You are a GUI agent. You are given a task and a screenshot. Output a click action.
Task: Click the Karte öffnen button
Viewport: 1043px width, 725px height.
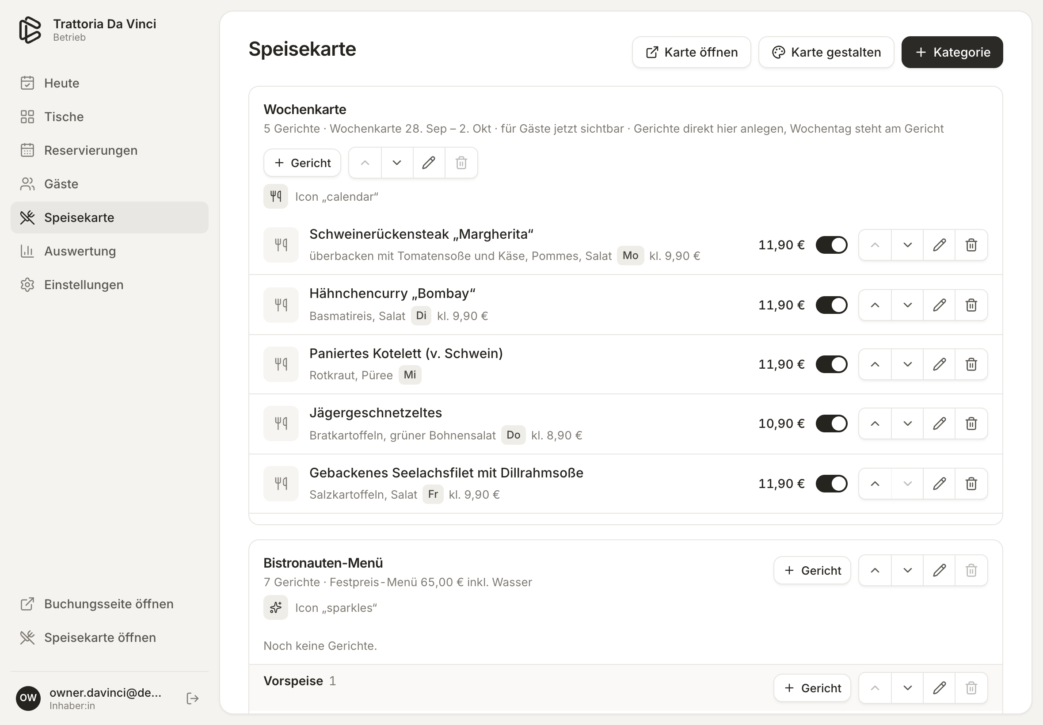[x=691, y=52]
